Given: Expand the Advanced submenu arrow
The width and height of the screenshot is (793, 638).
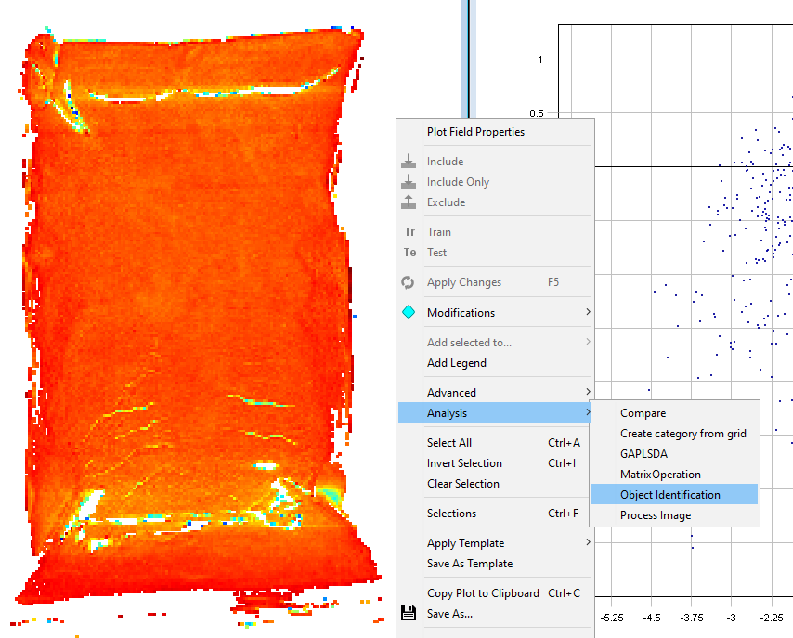Looking at the screenshot, I should coord(587,393).
